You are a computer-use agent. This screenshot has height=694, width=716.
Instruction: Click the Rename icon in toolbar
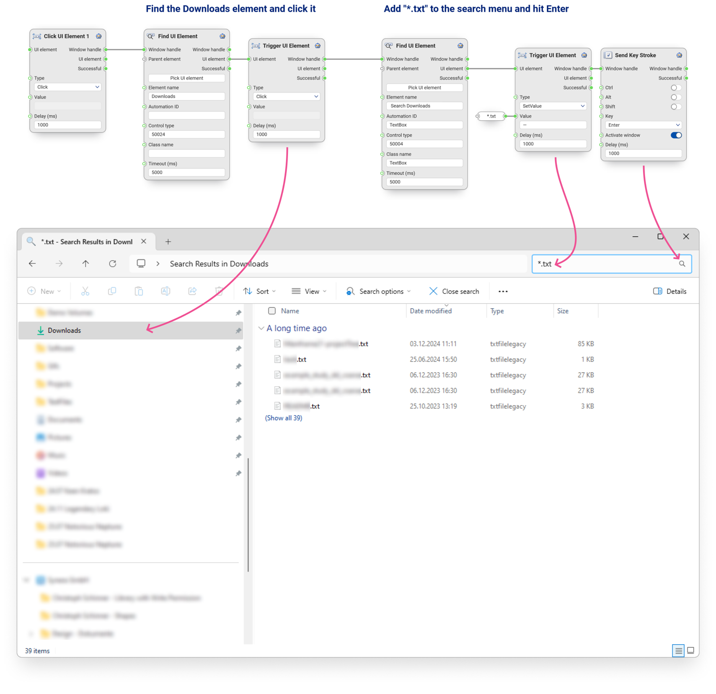point(165,291)
